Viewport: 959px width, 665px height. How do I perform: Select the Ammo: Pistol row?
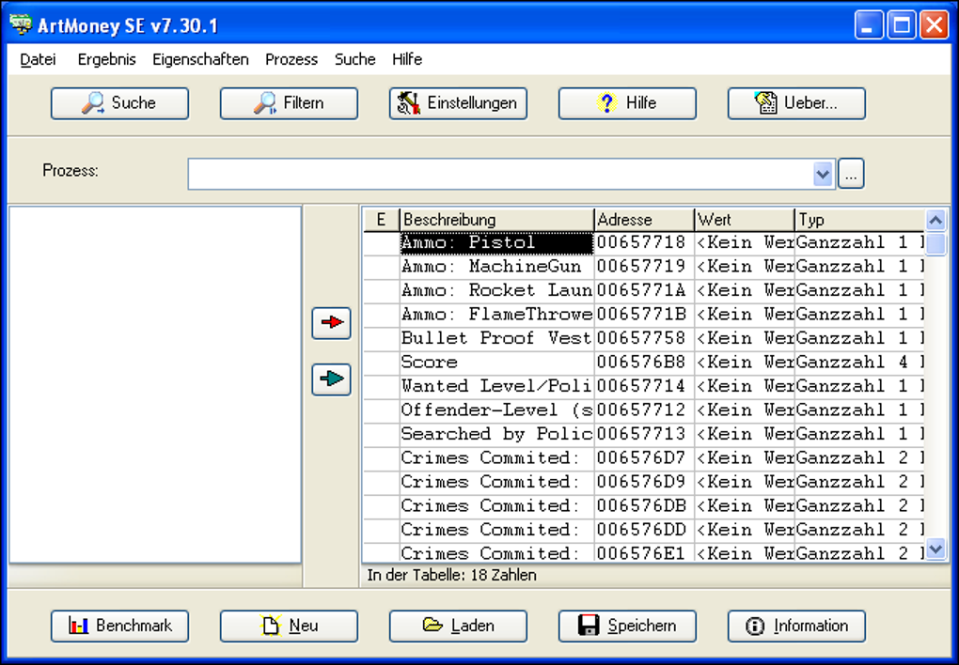[644, 242]
